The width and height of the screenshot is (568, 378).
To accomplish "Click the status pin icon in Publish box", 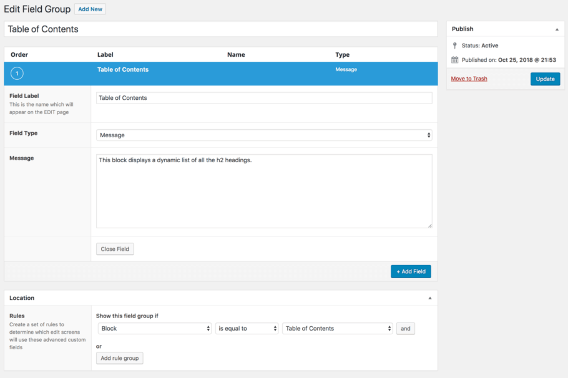I will (x=454, y=45).
